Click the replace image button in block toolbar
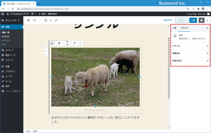211x133 pixels. click(68, 43)
